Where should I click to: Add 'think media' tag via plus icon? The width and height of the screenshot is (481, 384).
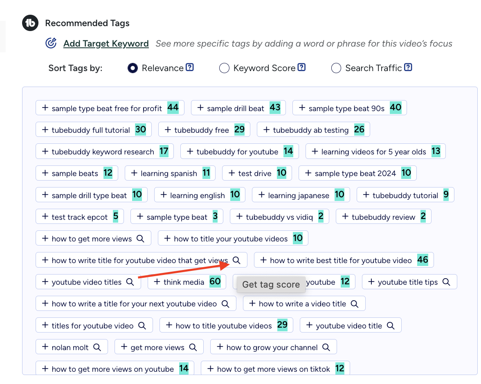(x=158, y=281)
